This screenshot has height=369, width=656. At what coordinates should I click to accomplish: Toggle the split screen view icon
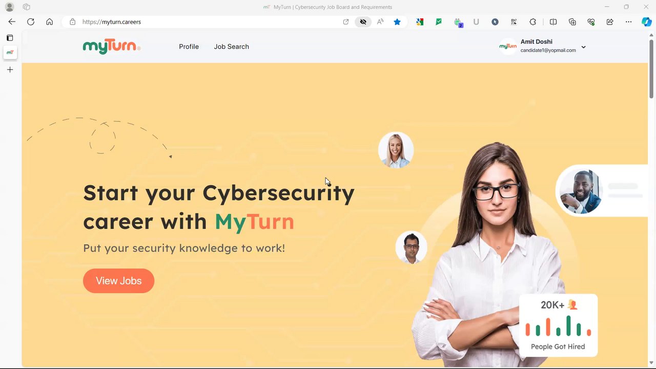[553, 22]
